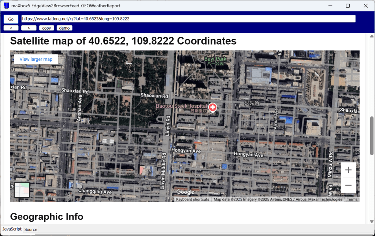This screenshot has width=375, height=236.
Task: Click the copy button
Action: 47,28
